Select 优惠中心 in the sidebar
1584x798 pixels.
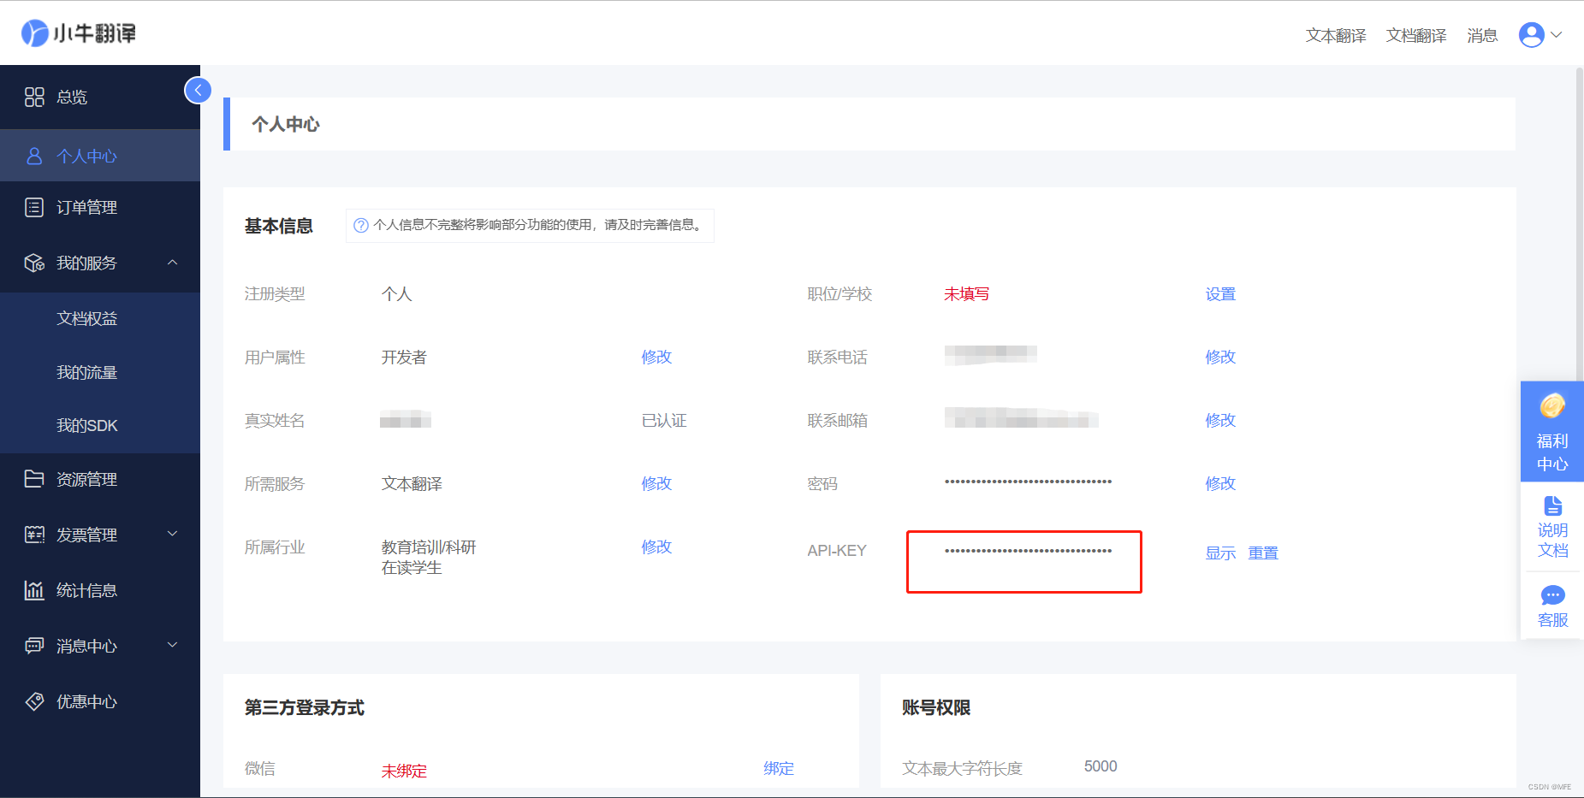(x=100, y=701)
